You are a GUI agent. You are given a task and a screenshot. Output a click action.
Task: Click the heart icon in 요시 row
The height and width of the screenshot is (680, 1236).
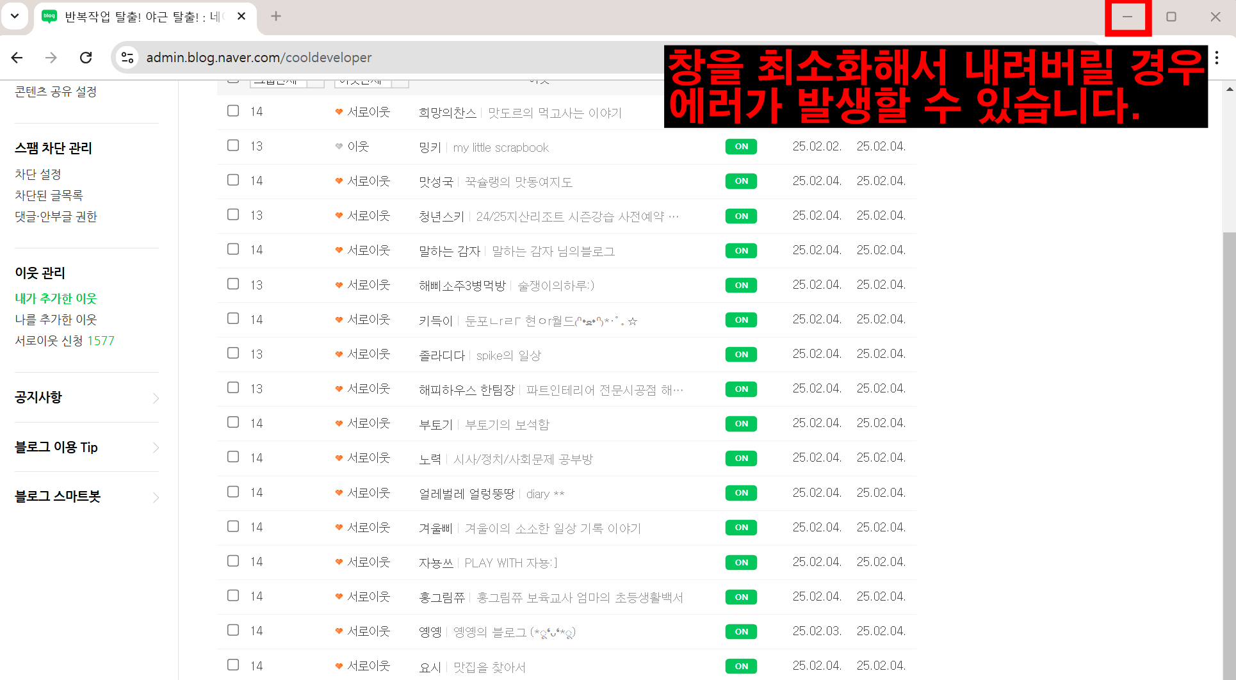(x=339, y=666)
